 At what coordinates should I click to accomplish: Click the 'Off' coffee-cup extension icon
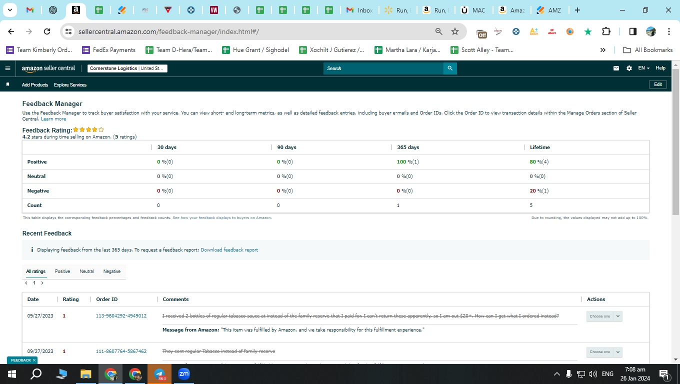481,32
